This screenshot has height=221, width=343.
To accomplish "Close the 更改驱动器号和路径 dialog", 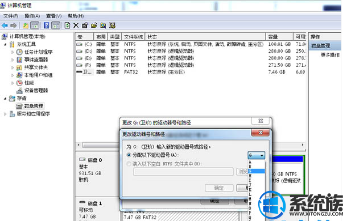I will (x=261, y=133).
